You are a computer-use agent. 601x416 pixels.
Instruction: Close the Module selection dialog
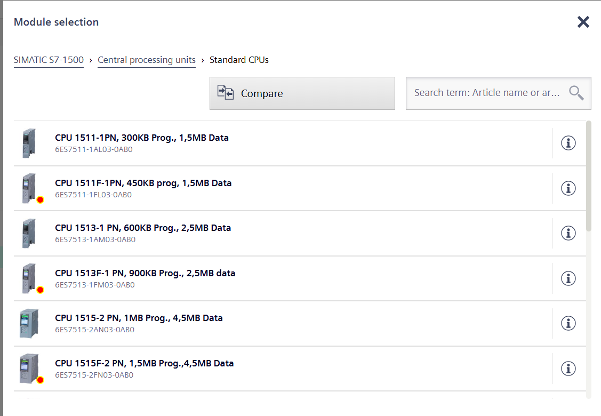pyautogui.click(x=583, y=22)
